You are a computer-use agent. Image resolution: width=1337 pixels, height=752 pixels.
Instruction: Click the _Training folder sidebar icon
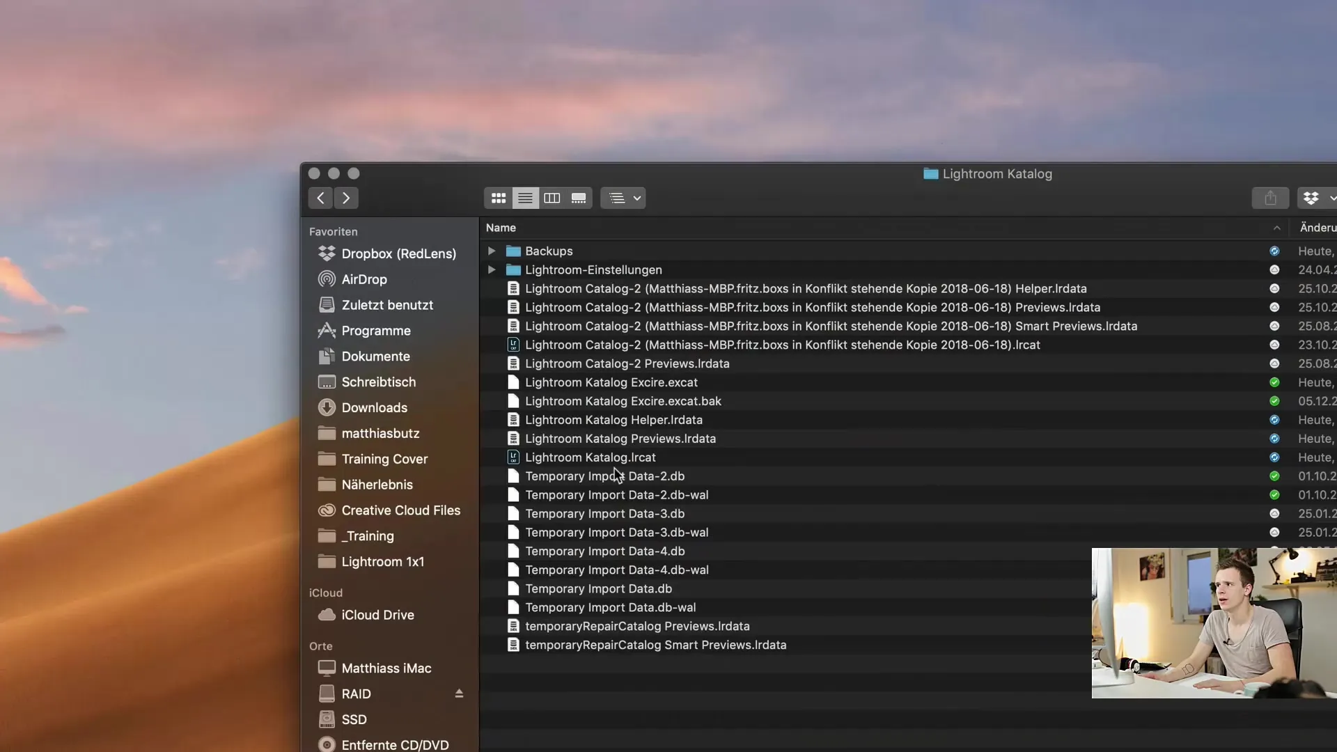coord(327,536)
